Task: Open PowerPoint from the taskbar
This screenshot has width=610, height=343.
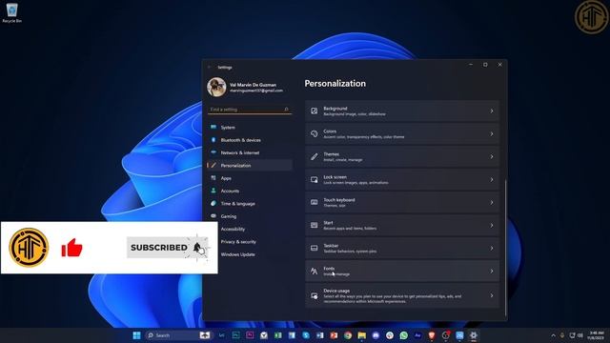Action: click(334, 335)
